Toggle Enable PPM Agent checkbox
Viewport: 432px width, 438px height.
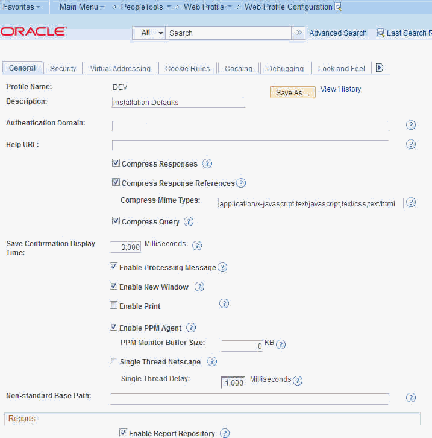[x=113, y=327]
